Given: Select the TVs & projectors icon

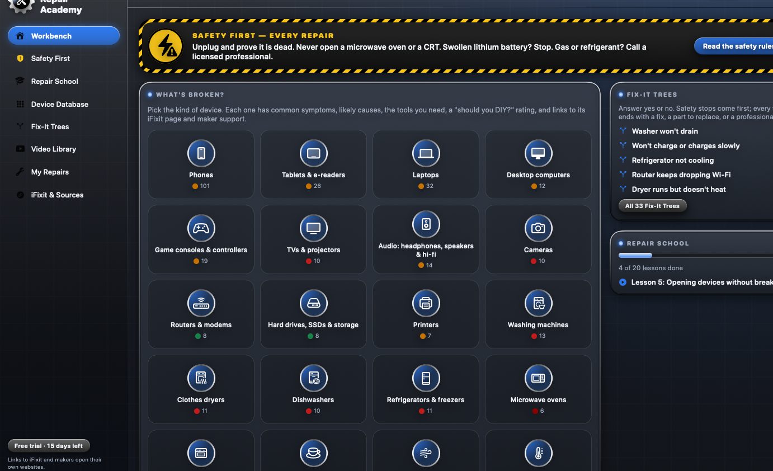Looking at the screenshot, I should (314, 228).
